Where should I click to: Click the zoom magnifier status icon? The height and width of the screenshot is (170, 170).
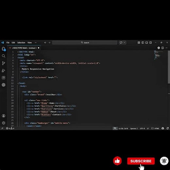click(x=115, y=128)
